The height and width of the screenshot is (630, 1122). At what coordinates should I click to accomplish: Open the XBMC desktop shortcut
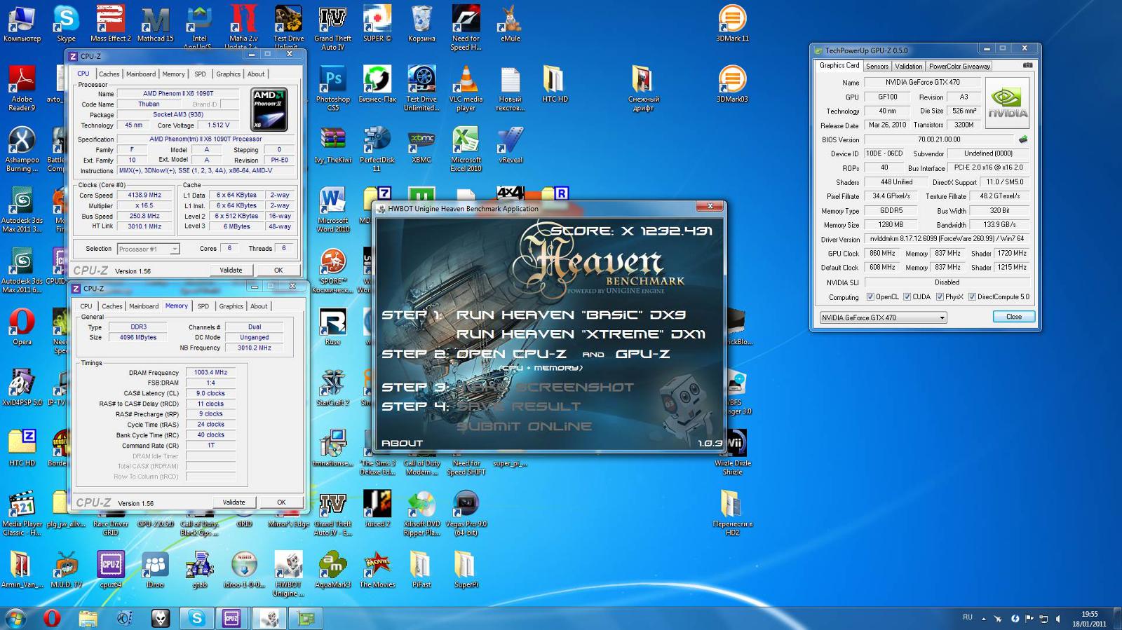tap(421, 144)
